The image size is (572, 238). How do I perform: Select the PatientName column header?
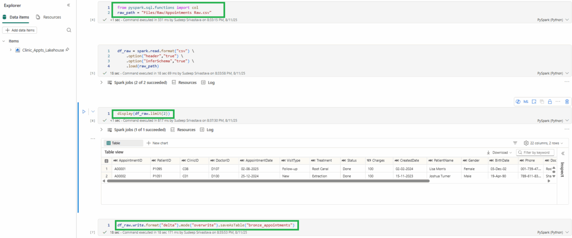click(x=443, y=161)
